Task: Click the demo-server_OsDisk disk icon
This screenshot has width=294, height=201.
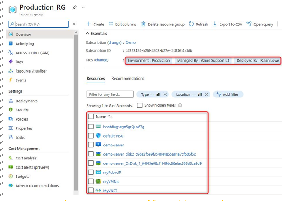Action: tap(98, 163)
